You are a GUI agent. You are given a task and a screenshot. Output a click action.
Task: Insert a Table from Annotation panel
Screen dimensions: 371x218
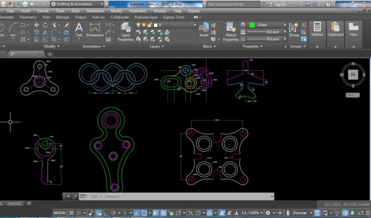[x=108, y=39]
